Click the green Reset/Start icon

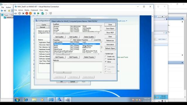coord(38,13)
